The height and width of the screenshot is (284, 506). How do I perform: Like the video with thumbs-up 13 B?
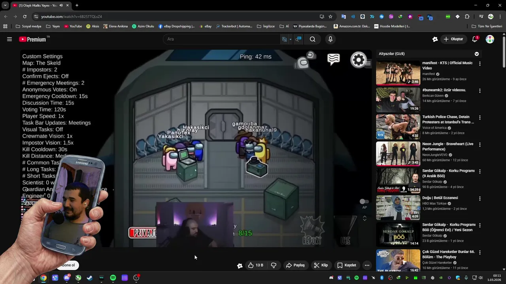[x=255, y=265]
